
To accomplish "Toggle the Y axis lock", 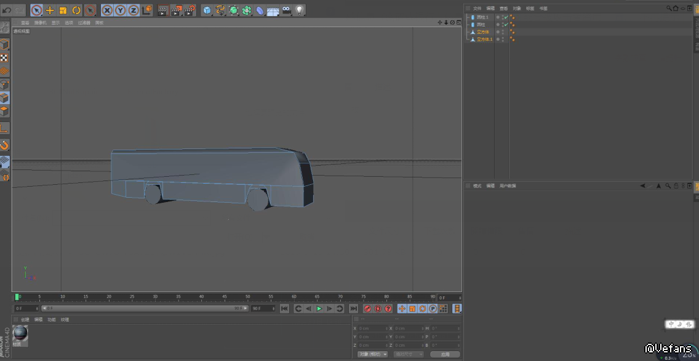I will pos(120,10).
